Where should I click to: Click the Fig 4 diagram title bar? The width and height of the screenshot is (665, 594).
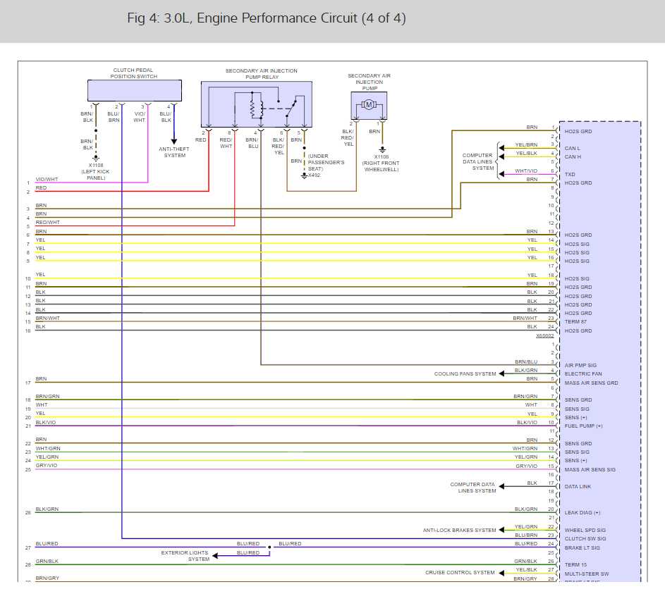coord(268,18)
